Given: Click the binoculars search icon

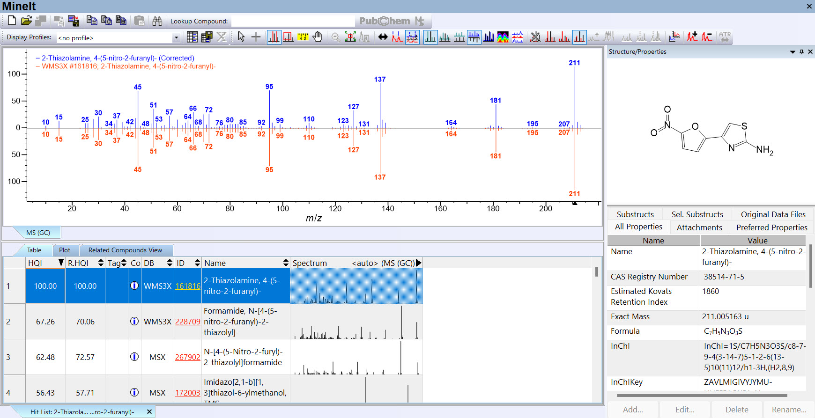Looking at the screenshot, I should [x=157, y=21].
